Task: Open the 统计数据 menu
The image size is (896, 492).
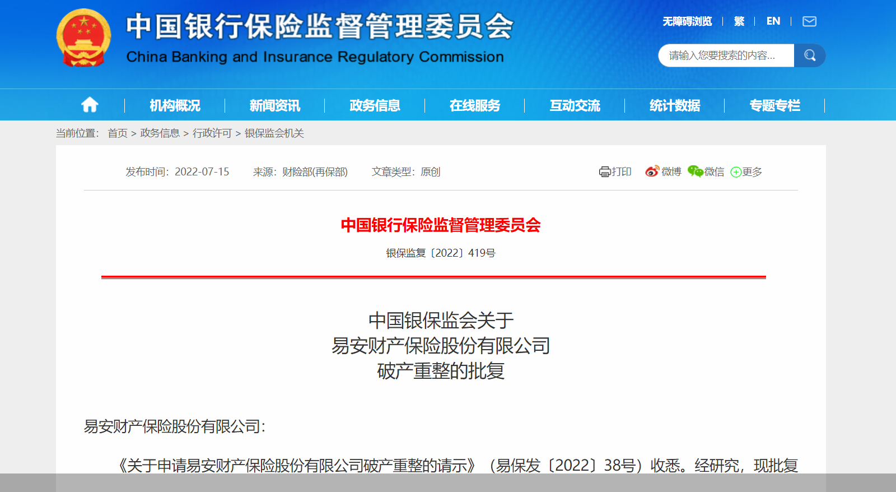Action: coord(675,105)
